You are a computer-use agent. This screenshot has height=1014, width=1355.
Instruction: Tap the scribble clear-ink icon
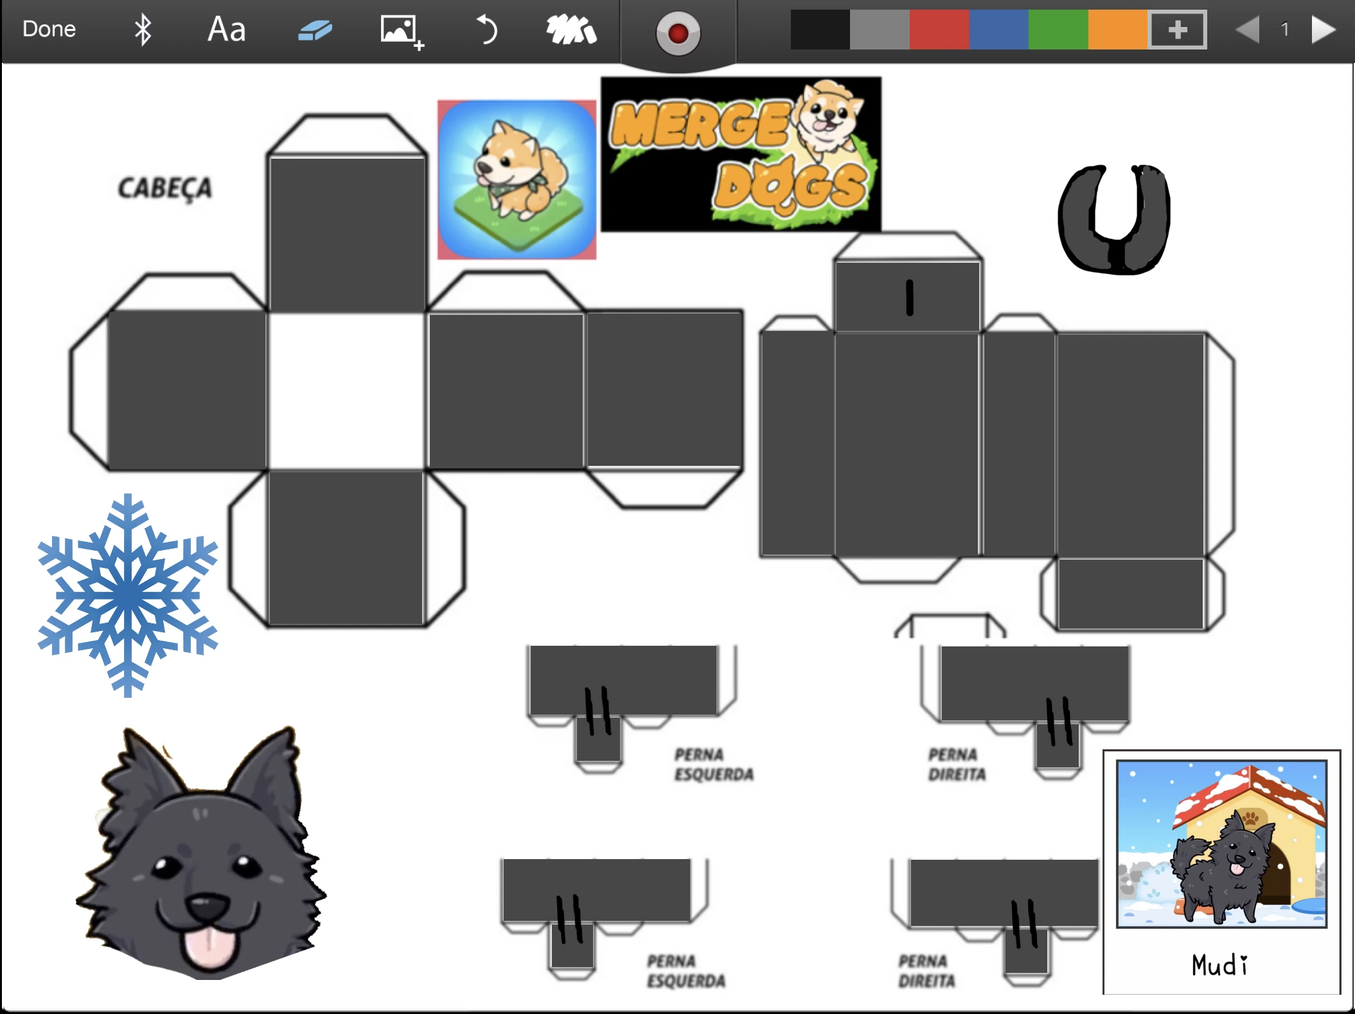coord(571,30)
